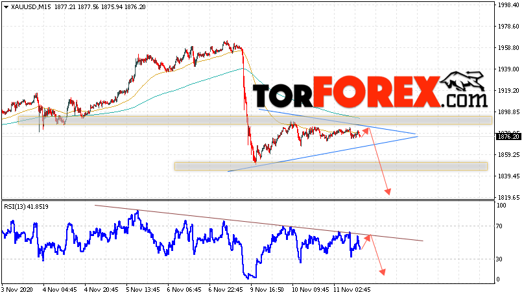Select the 4 Nov 20:45 time label
The image size is (524, 297).
pyautogui.click(x=101, y=289)
